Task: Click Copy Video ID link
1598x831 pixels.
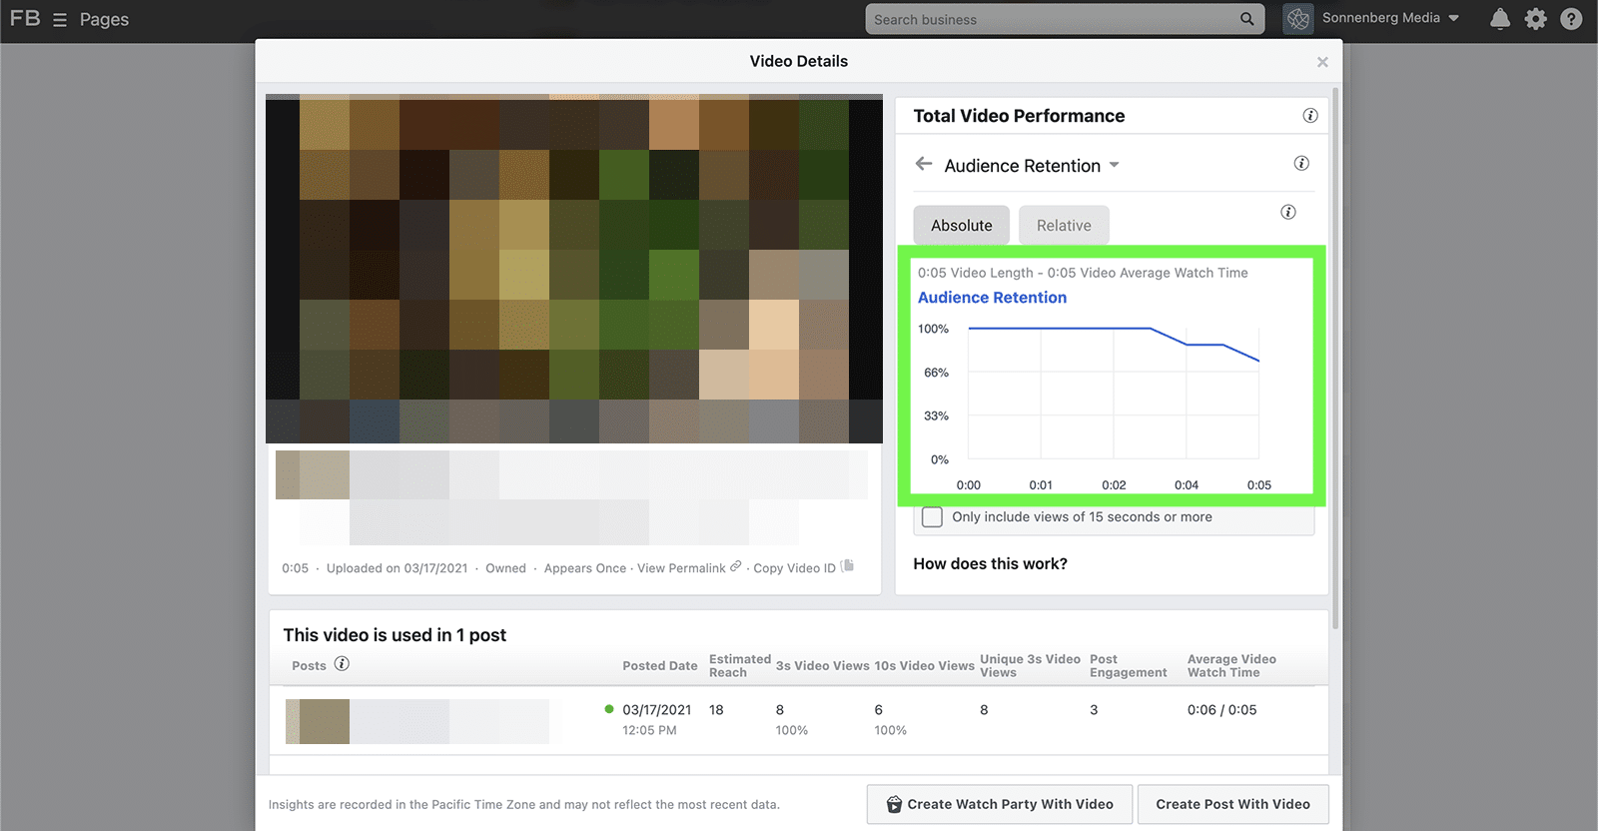Action: [795, 568]
